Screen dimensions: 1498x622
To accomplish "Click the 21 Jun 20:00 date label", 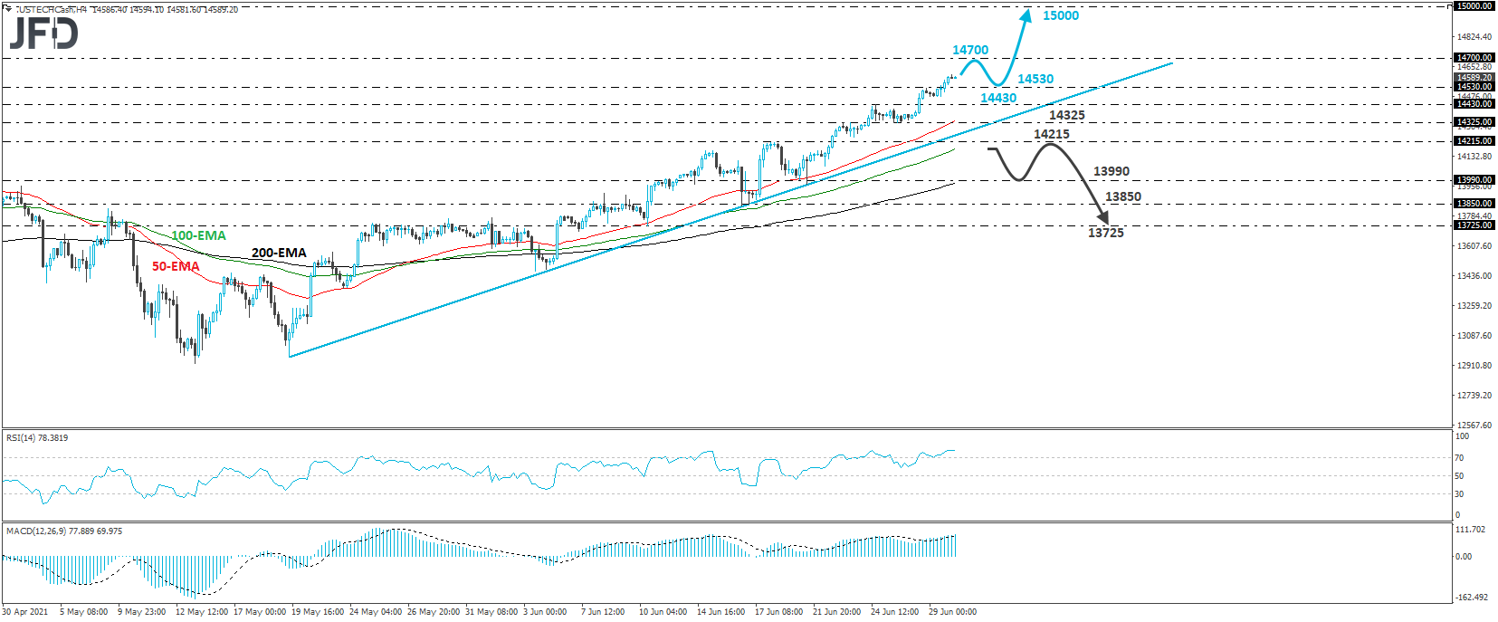I will click(837, 612).
